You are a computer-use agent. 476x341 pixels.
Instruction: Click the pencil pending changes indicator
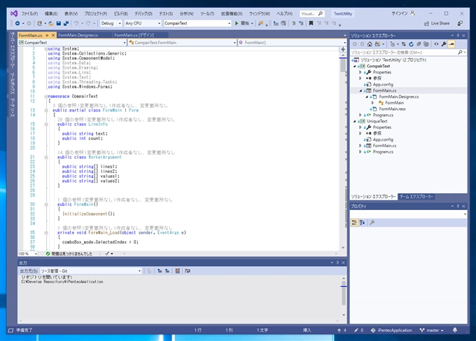coord(358,330)
